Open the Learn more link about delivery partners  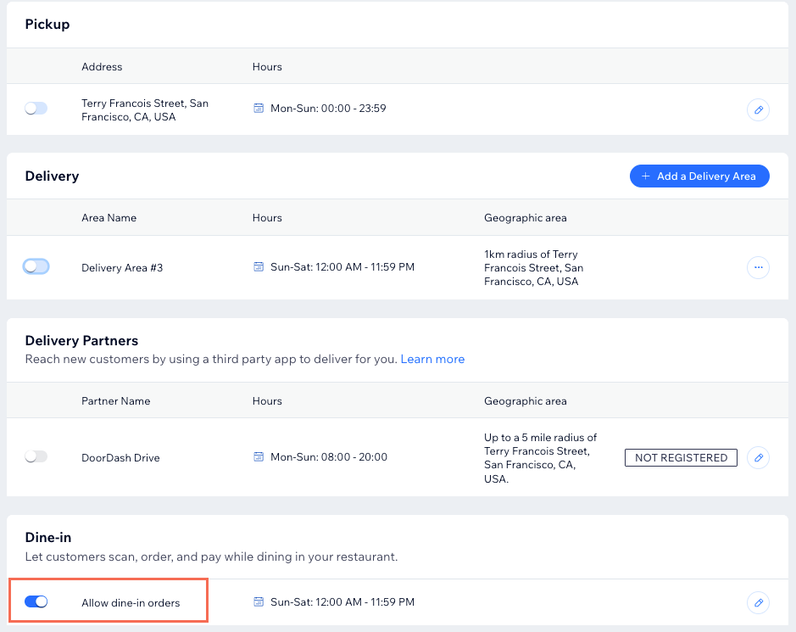point(432,359)
